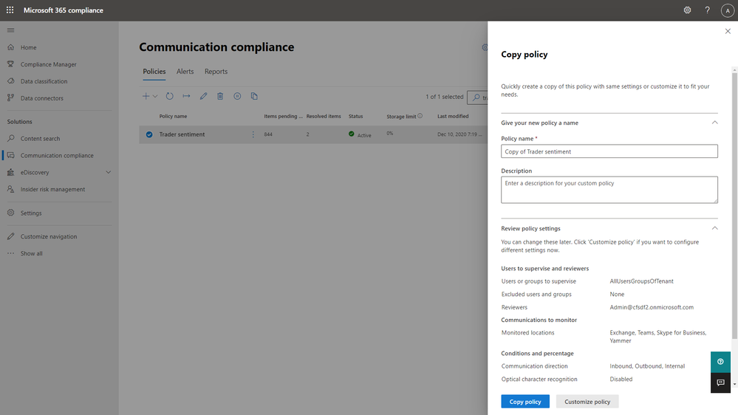Click the export arrow icon
This screenshot has width=738, height=415.
tap(186, 96)
